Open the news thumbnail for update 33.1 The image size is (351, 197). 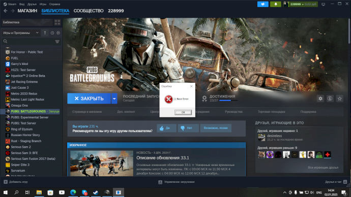click(102, 163)
